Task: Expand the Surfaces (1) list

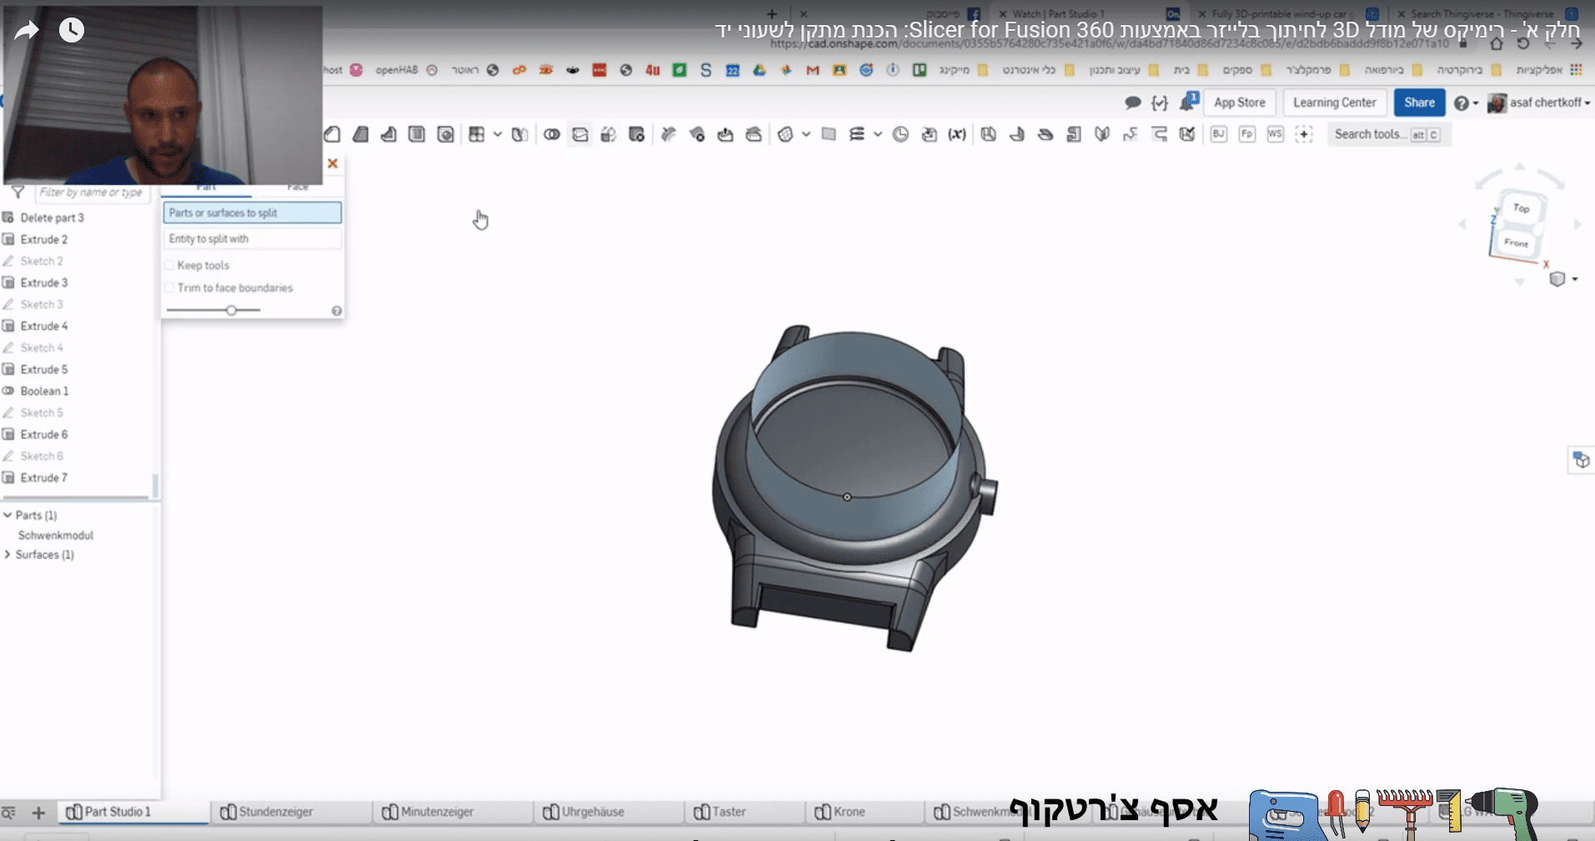Action: point(8,554)
